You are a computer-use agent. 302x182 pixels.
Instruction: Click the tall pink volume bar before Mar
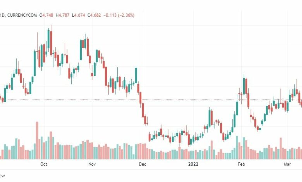pyautogui.click(x=281, y=148)
